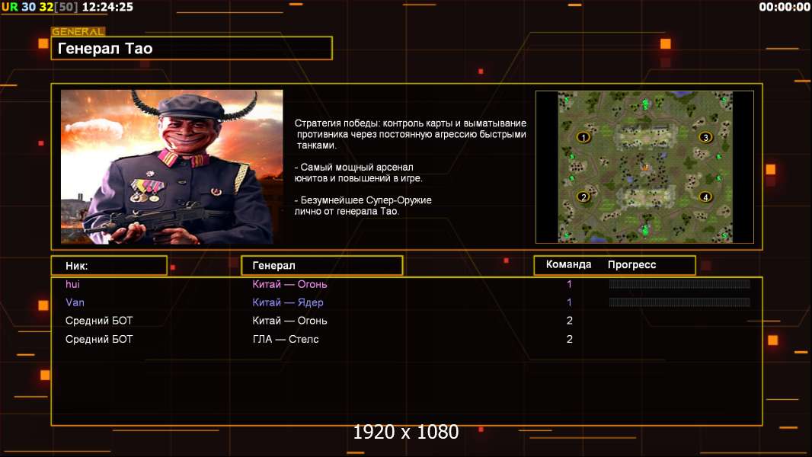Click start position marker 2 on minimap
This screenshot has height=457, width=812.
tap(583, 197)
